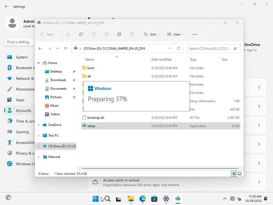Go forward in File Explorer navigation
Viewport: 273px width, 205px height.
click(x=49, y=49)
